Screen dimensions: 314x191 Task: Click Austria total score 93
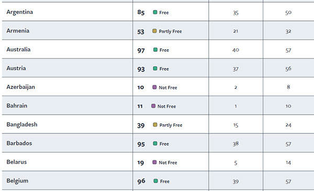tap(141, 69)
